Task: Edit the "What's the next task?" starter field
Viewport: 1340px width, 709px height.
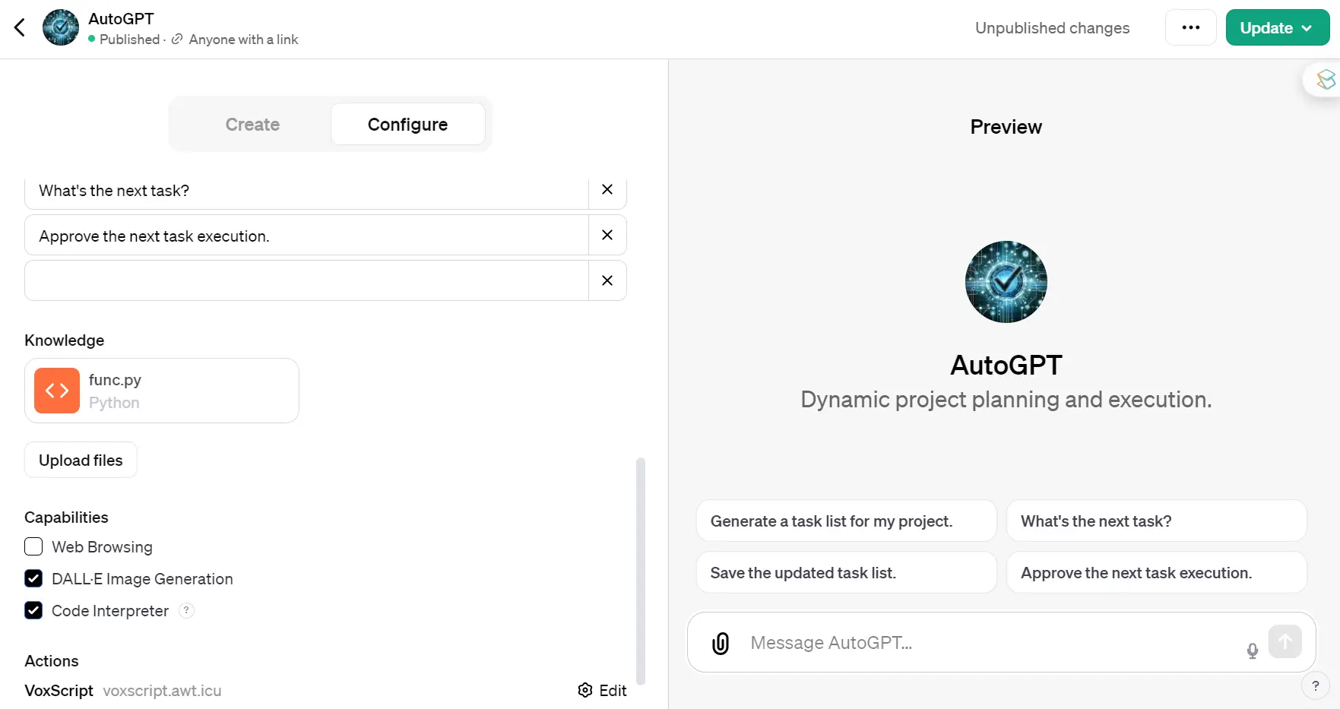Action: pyautogui.click(x=307, y=191)
